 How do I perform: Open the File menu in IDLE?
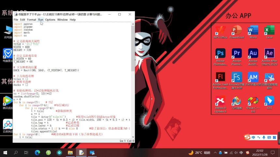(x=16, y=19)
